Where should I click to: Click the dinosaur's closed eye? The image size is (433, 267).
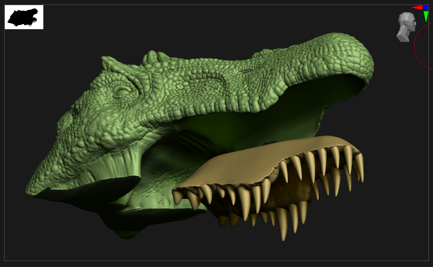tap(122, 91)
